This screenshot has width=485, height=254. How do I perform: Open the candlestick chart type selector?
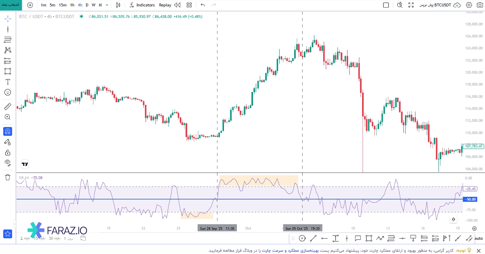pos(118,5)
